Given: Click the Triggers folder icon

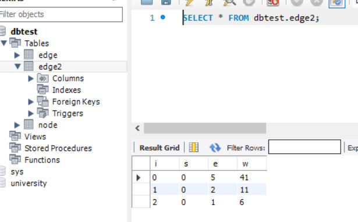Looking at the screenshot, I should 42,113.
